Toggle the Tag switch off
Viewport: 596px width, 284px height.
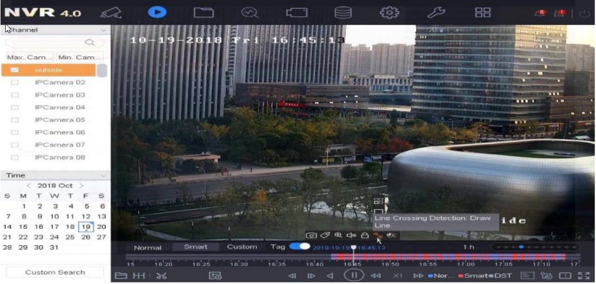pyautogui.click(x=300, y=247)
